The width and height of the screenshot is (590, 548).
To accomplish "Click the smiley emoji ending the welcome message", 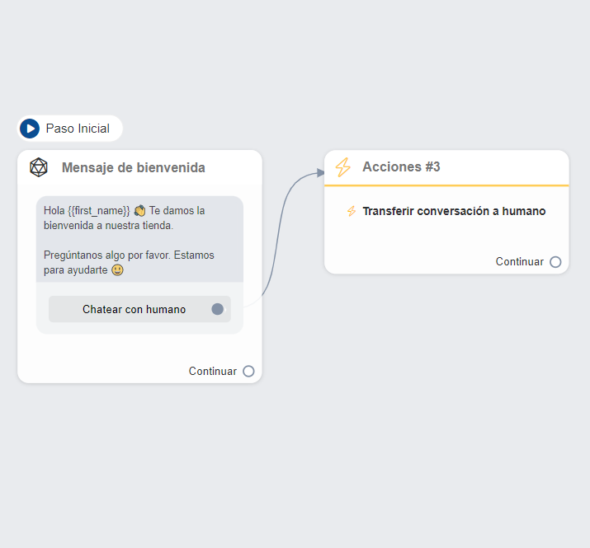I will pyautogui.click(x=117, y=270).
